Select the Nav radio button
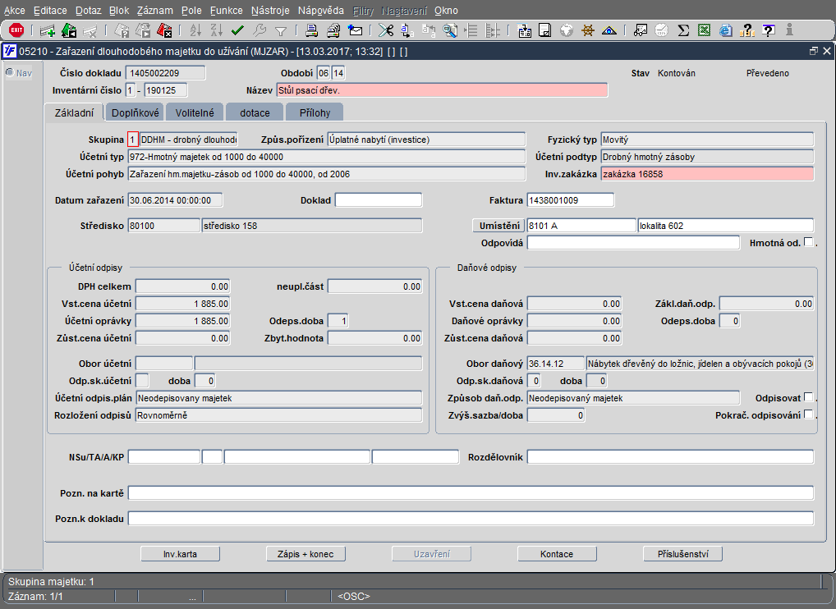The image size is (836, 609). coord(10,72)
